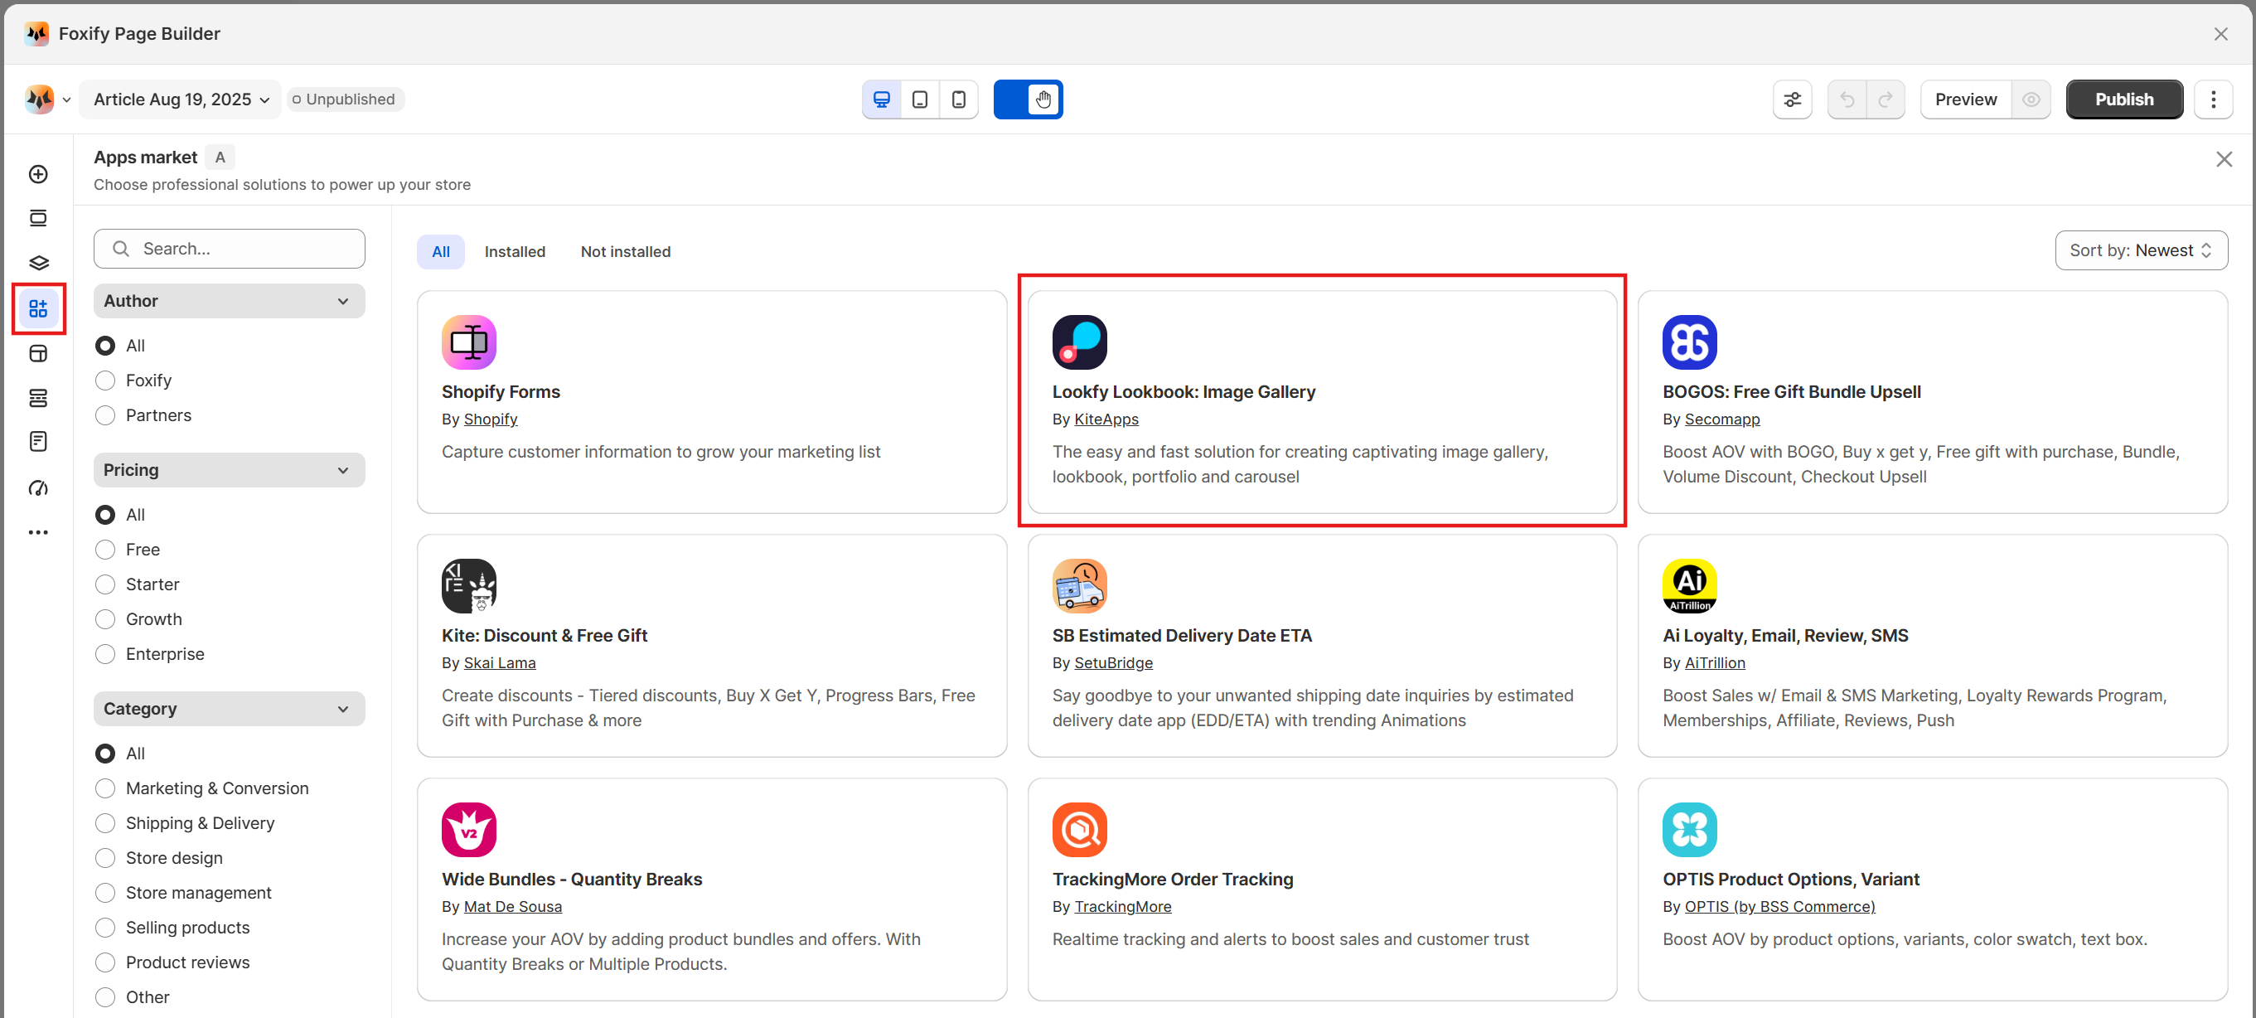Open the TrackingMore author link
The height and width of the screenshot is (1018, 2256).
pyautogui.click(x=1123, y=906)
